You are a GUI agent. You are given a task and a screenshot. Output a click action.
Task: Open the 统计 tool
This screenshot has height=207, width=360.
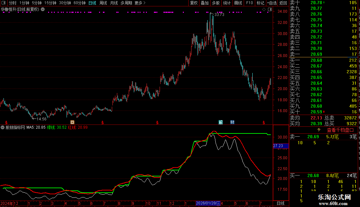tap(227, 3)
